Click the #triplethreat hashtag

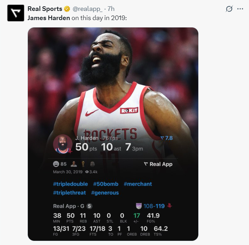click(69, 193)
